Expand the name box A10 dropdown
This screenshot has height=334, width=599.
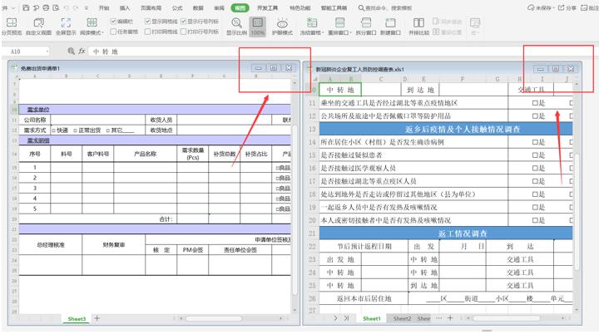[47, 52]
